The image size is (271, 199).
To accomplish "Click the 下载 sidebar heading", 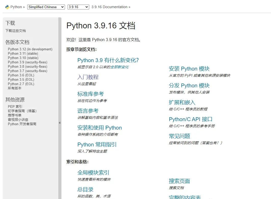I will (x=10, y=23).
